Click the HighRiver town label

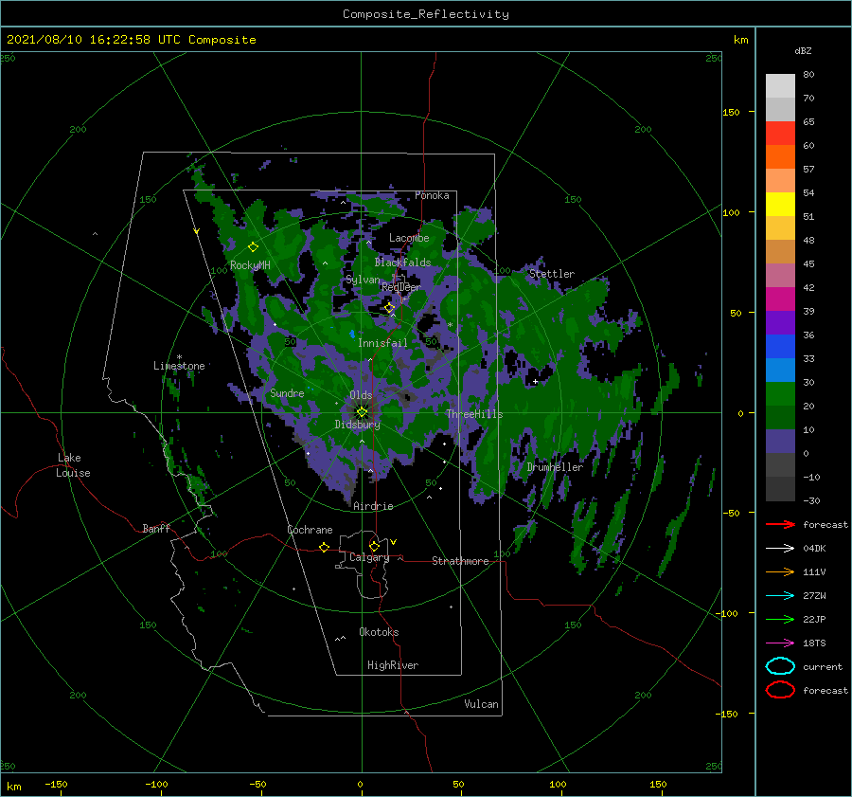click(393, 665)
